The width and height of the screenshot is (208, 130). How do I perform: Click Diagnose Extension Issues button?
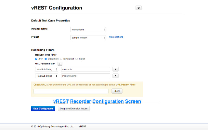click(x=74, y=109)
